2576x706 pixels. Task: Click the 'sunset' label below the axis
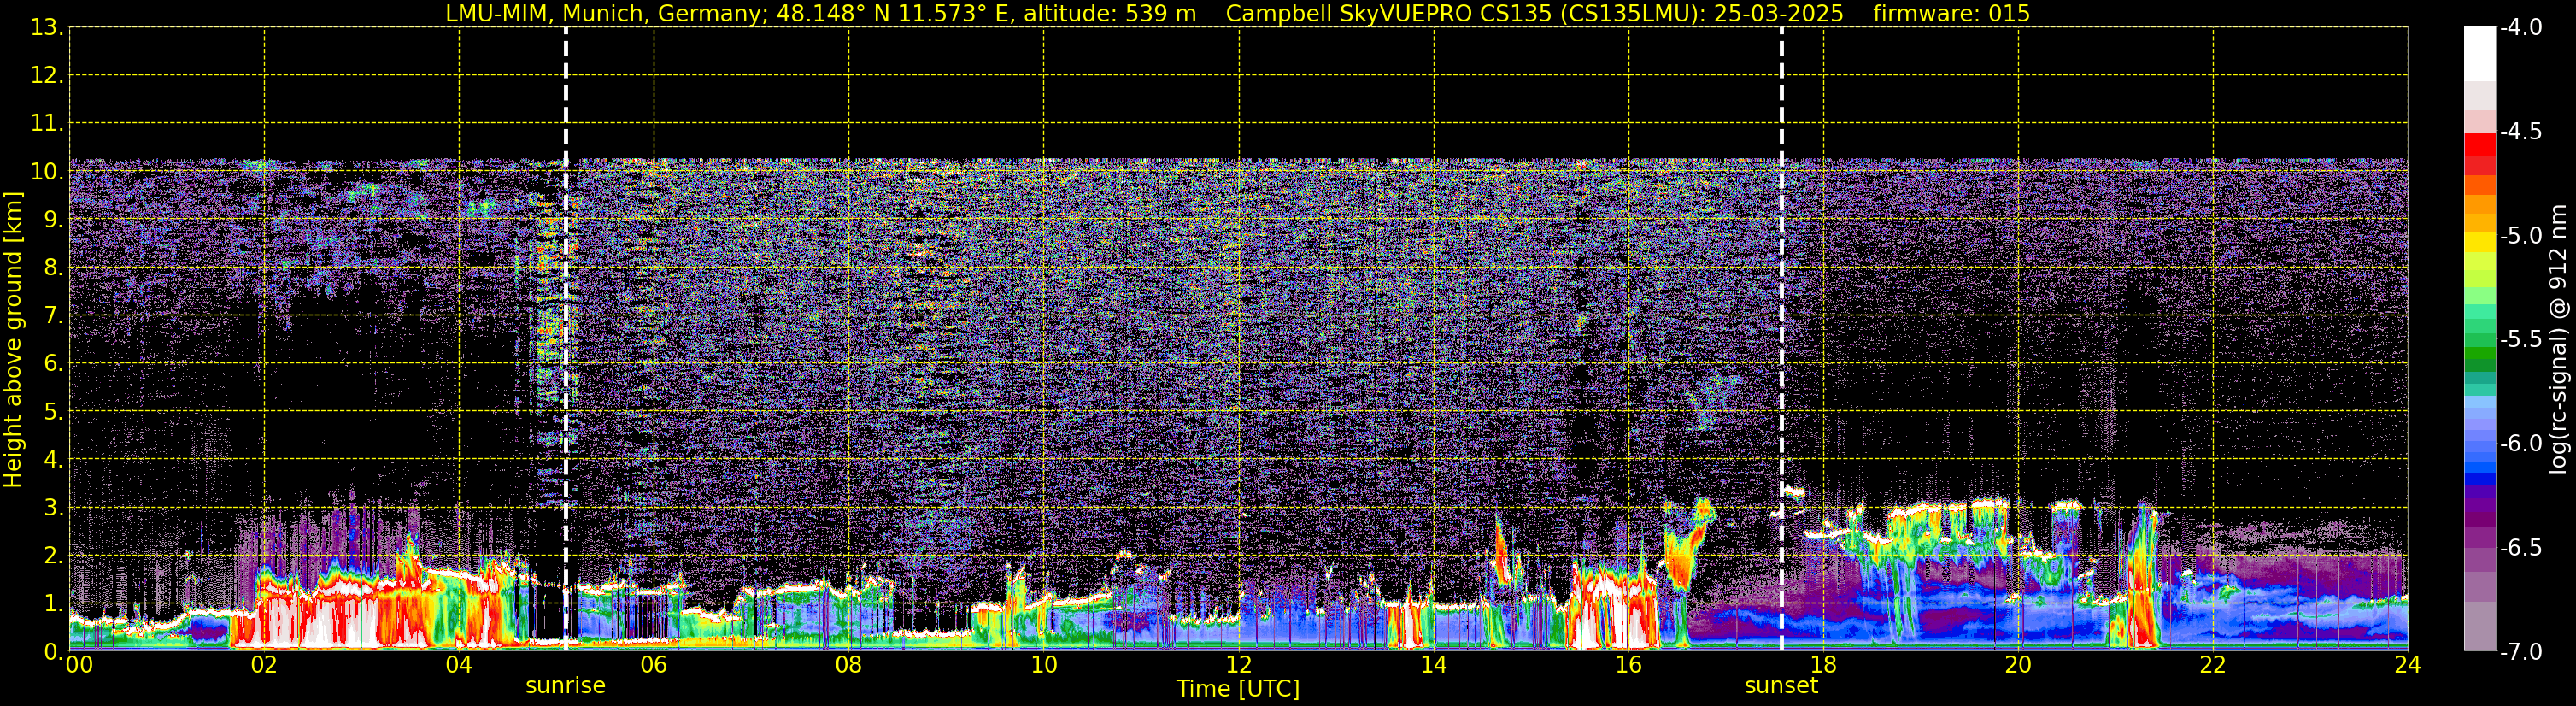[1781, 686]
